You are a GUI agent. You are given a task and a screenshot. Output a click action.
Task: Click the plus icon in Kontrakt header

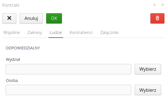pos(154,5)
